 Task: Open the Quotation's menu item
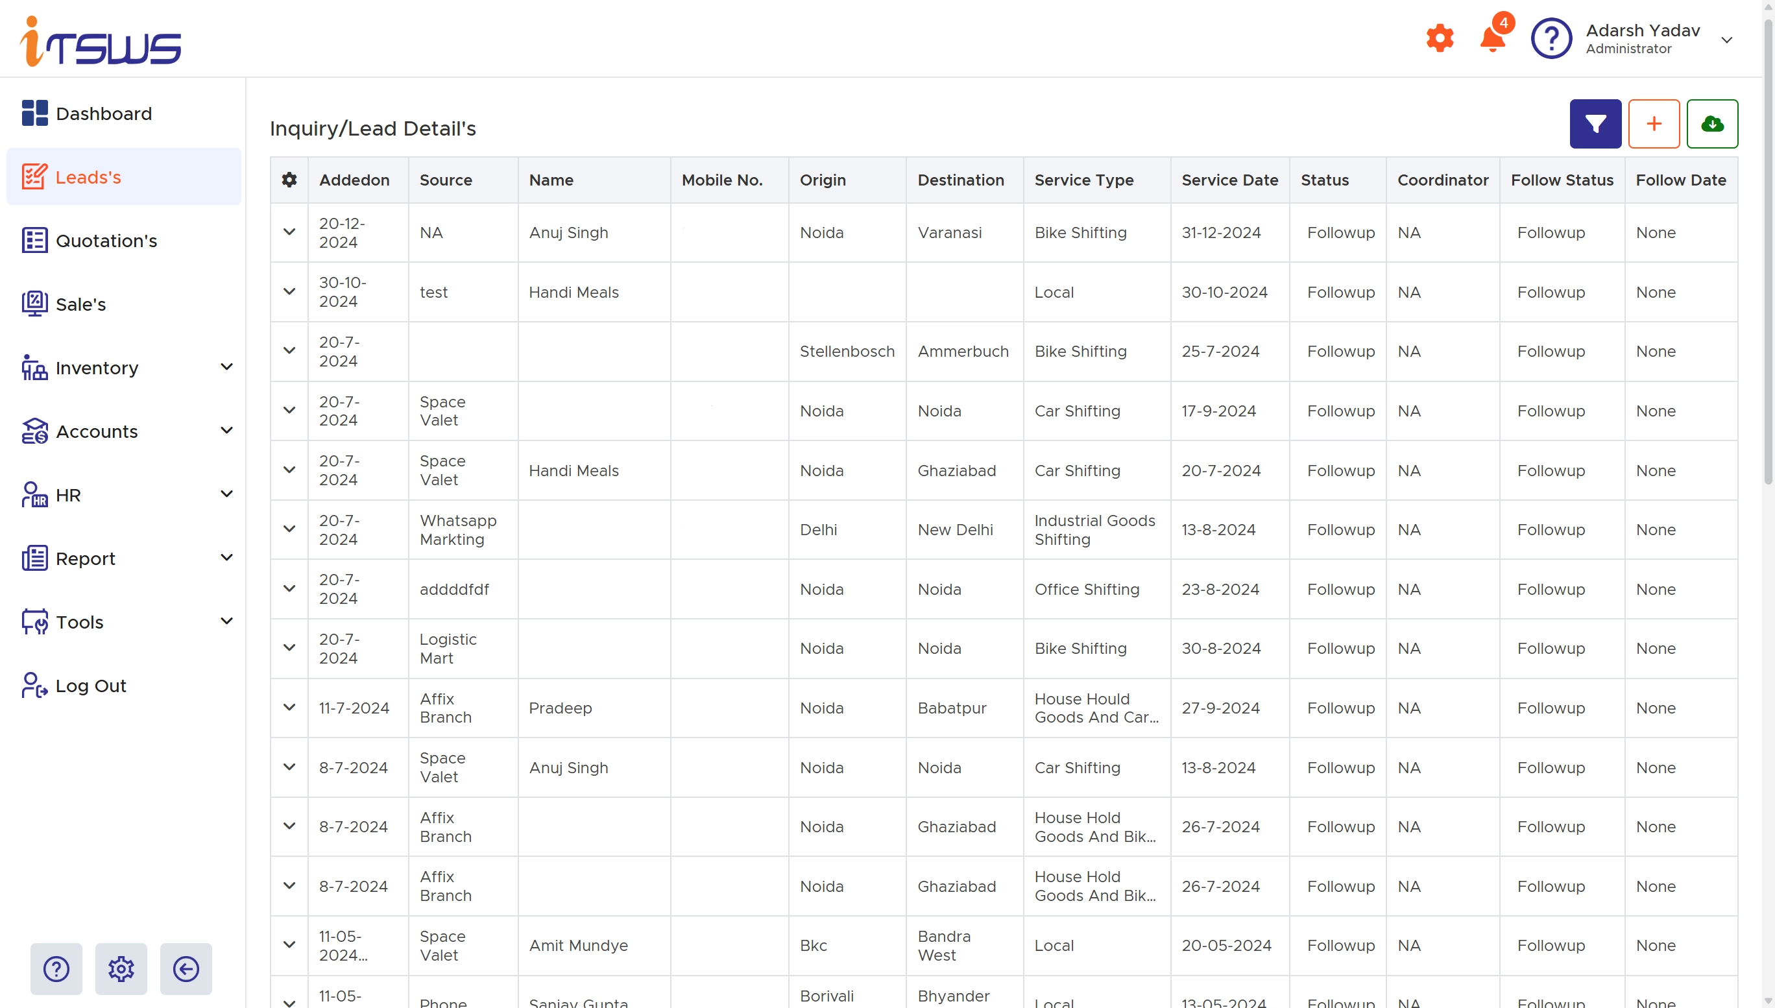106,241
